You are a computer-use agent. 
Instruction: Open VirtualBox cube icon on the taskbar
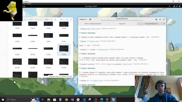pyautogui.click(x=107, y=99)
